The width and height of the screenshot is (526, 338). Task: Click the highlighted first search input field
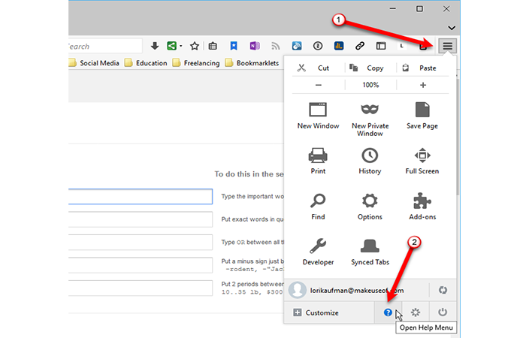click(x=141, y=197)
